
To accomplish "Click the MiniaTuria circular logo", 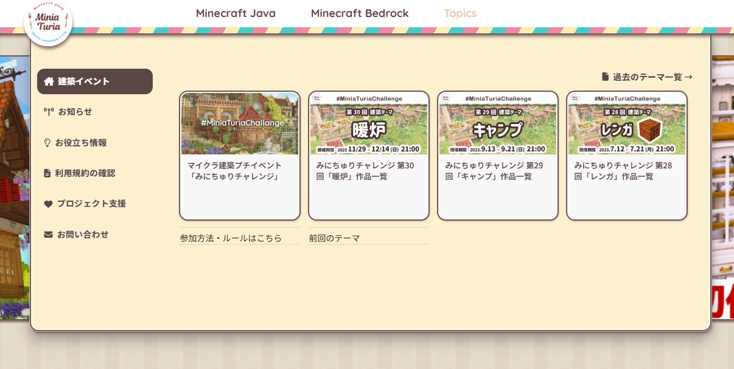I will (x=49, y=22).
